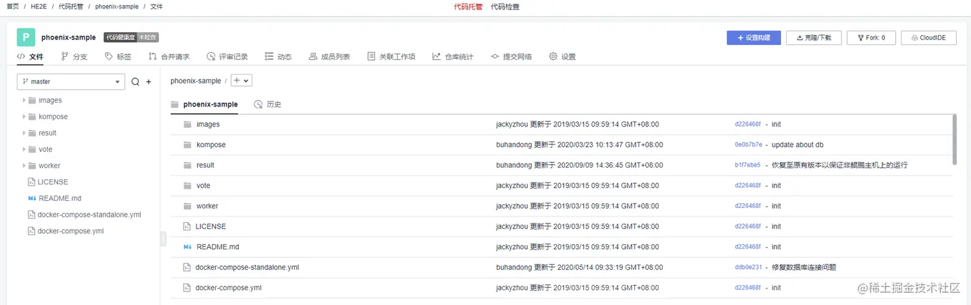Expand the result folder in tree
Image resolution: width=971 pixels, height=305 pixels.
(x=24, y=133)
